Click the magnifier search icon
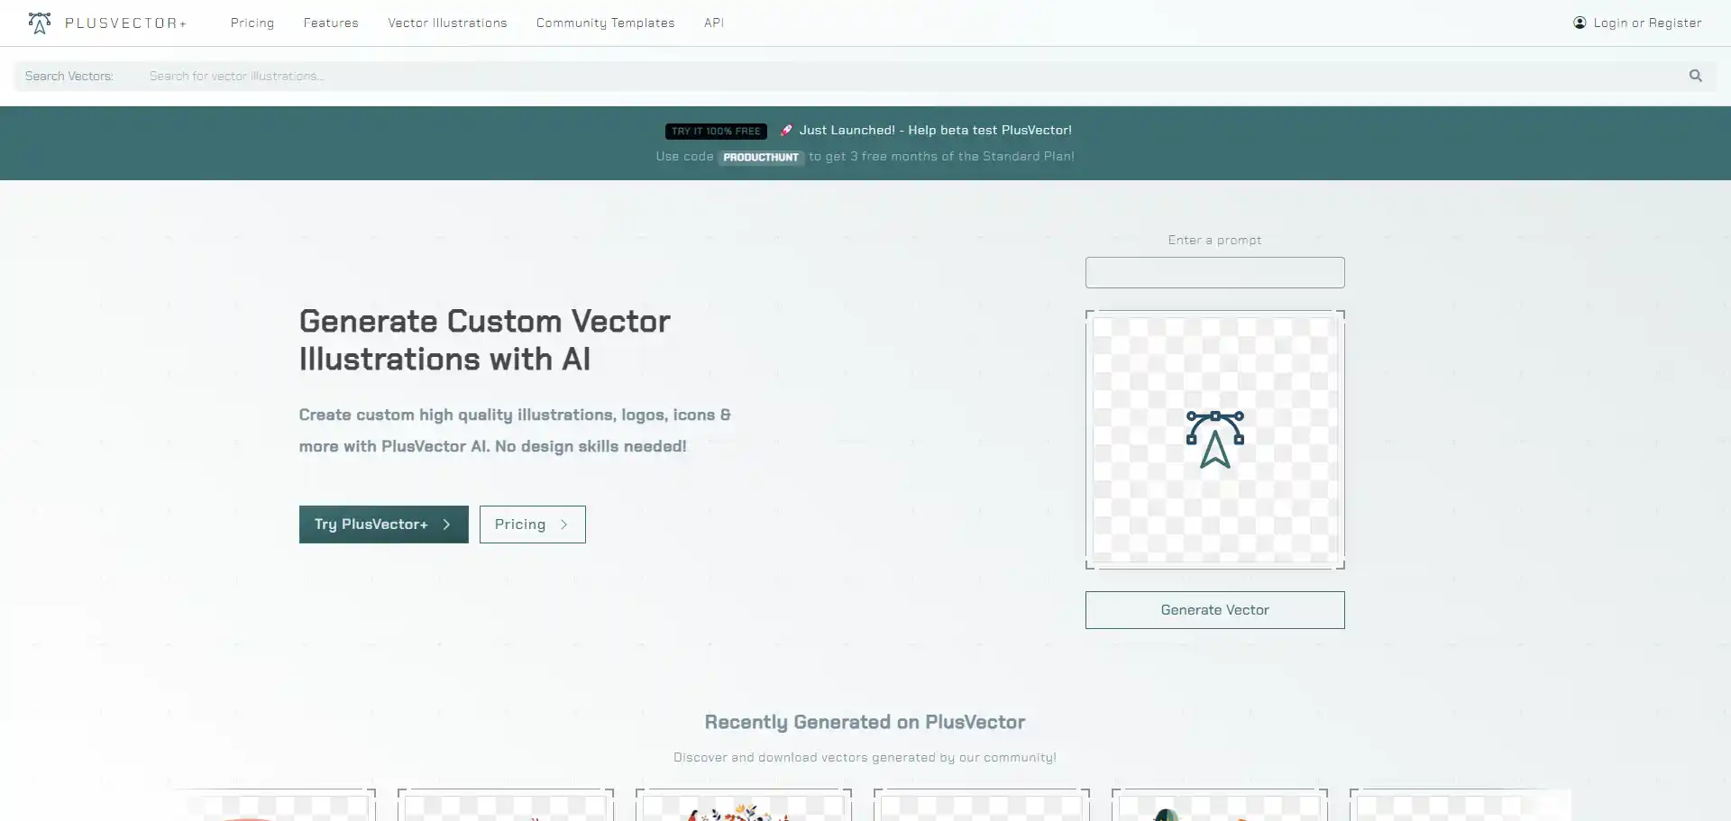Screen dimensions: 1731x821 (1696, 76)
